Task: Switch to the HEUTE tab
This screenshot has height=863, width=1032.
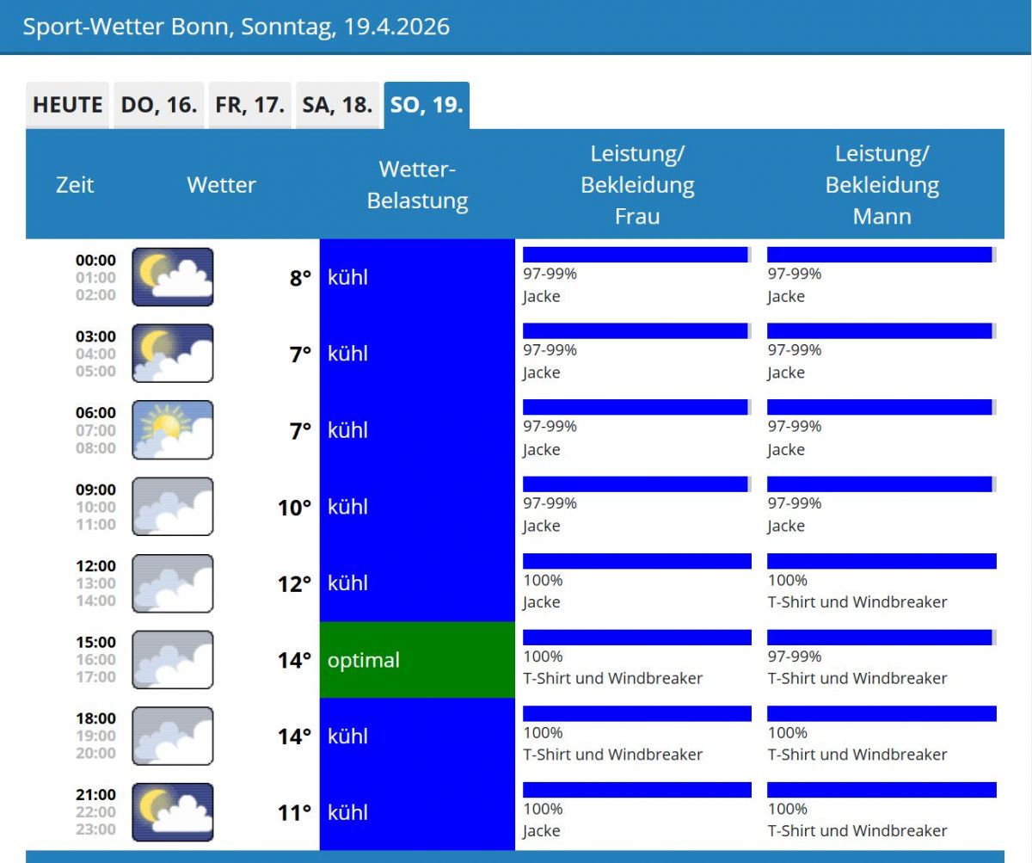Action: pos(67,106)
